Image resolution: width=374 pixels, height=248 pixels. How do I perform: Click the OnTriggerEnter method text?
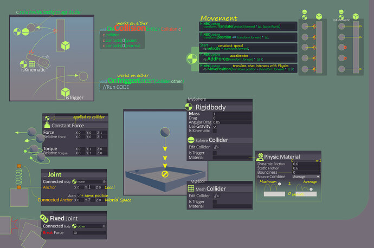[145, 81]
